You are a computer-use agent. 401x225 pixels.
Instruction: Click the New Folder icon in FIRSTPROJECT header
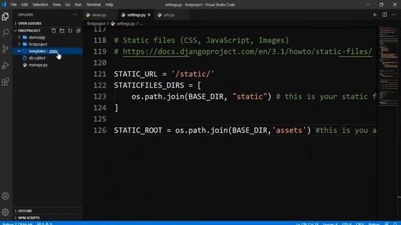(61, 31)
